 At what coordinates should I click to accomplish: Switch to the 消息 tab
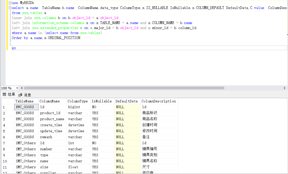point(25,95)
